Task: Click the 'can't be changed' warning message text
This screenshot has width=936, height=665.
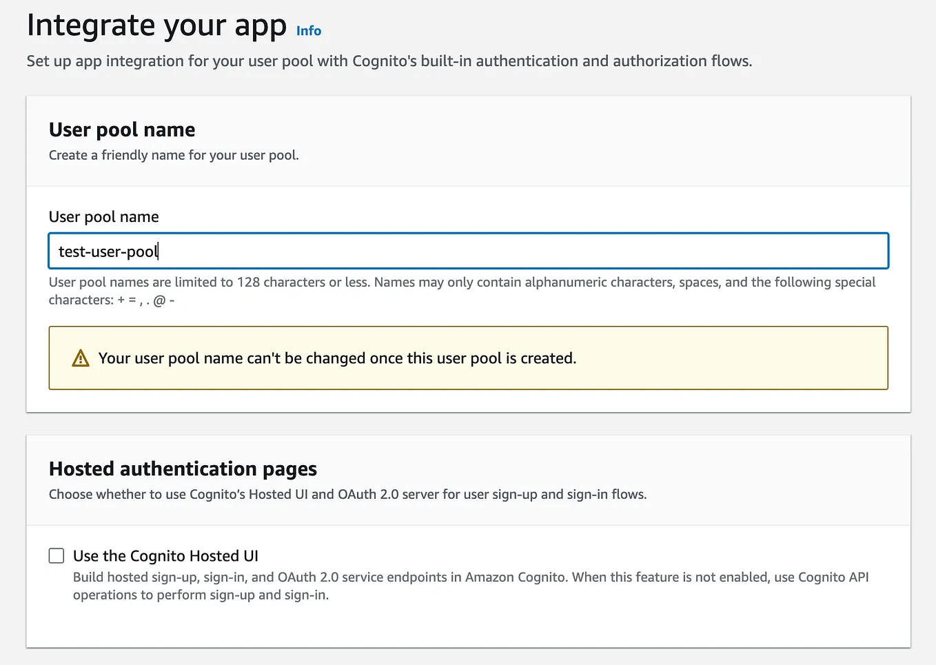Action: coord(337,358)
